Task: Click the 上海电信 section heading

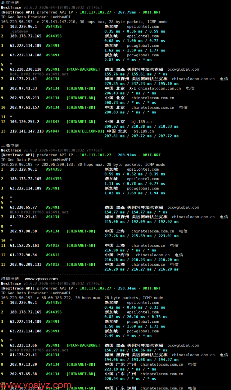Action: pyautogui.click(x=10, y=145)
